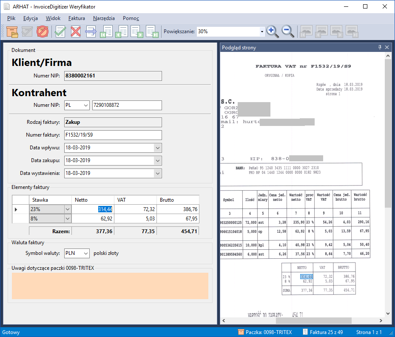This screenshot has height=337, width=395.
Task: Jump to the last invoice
Action: coord(152,31)
